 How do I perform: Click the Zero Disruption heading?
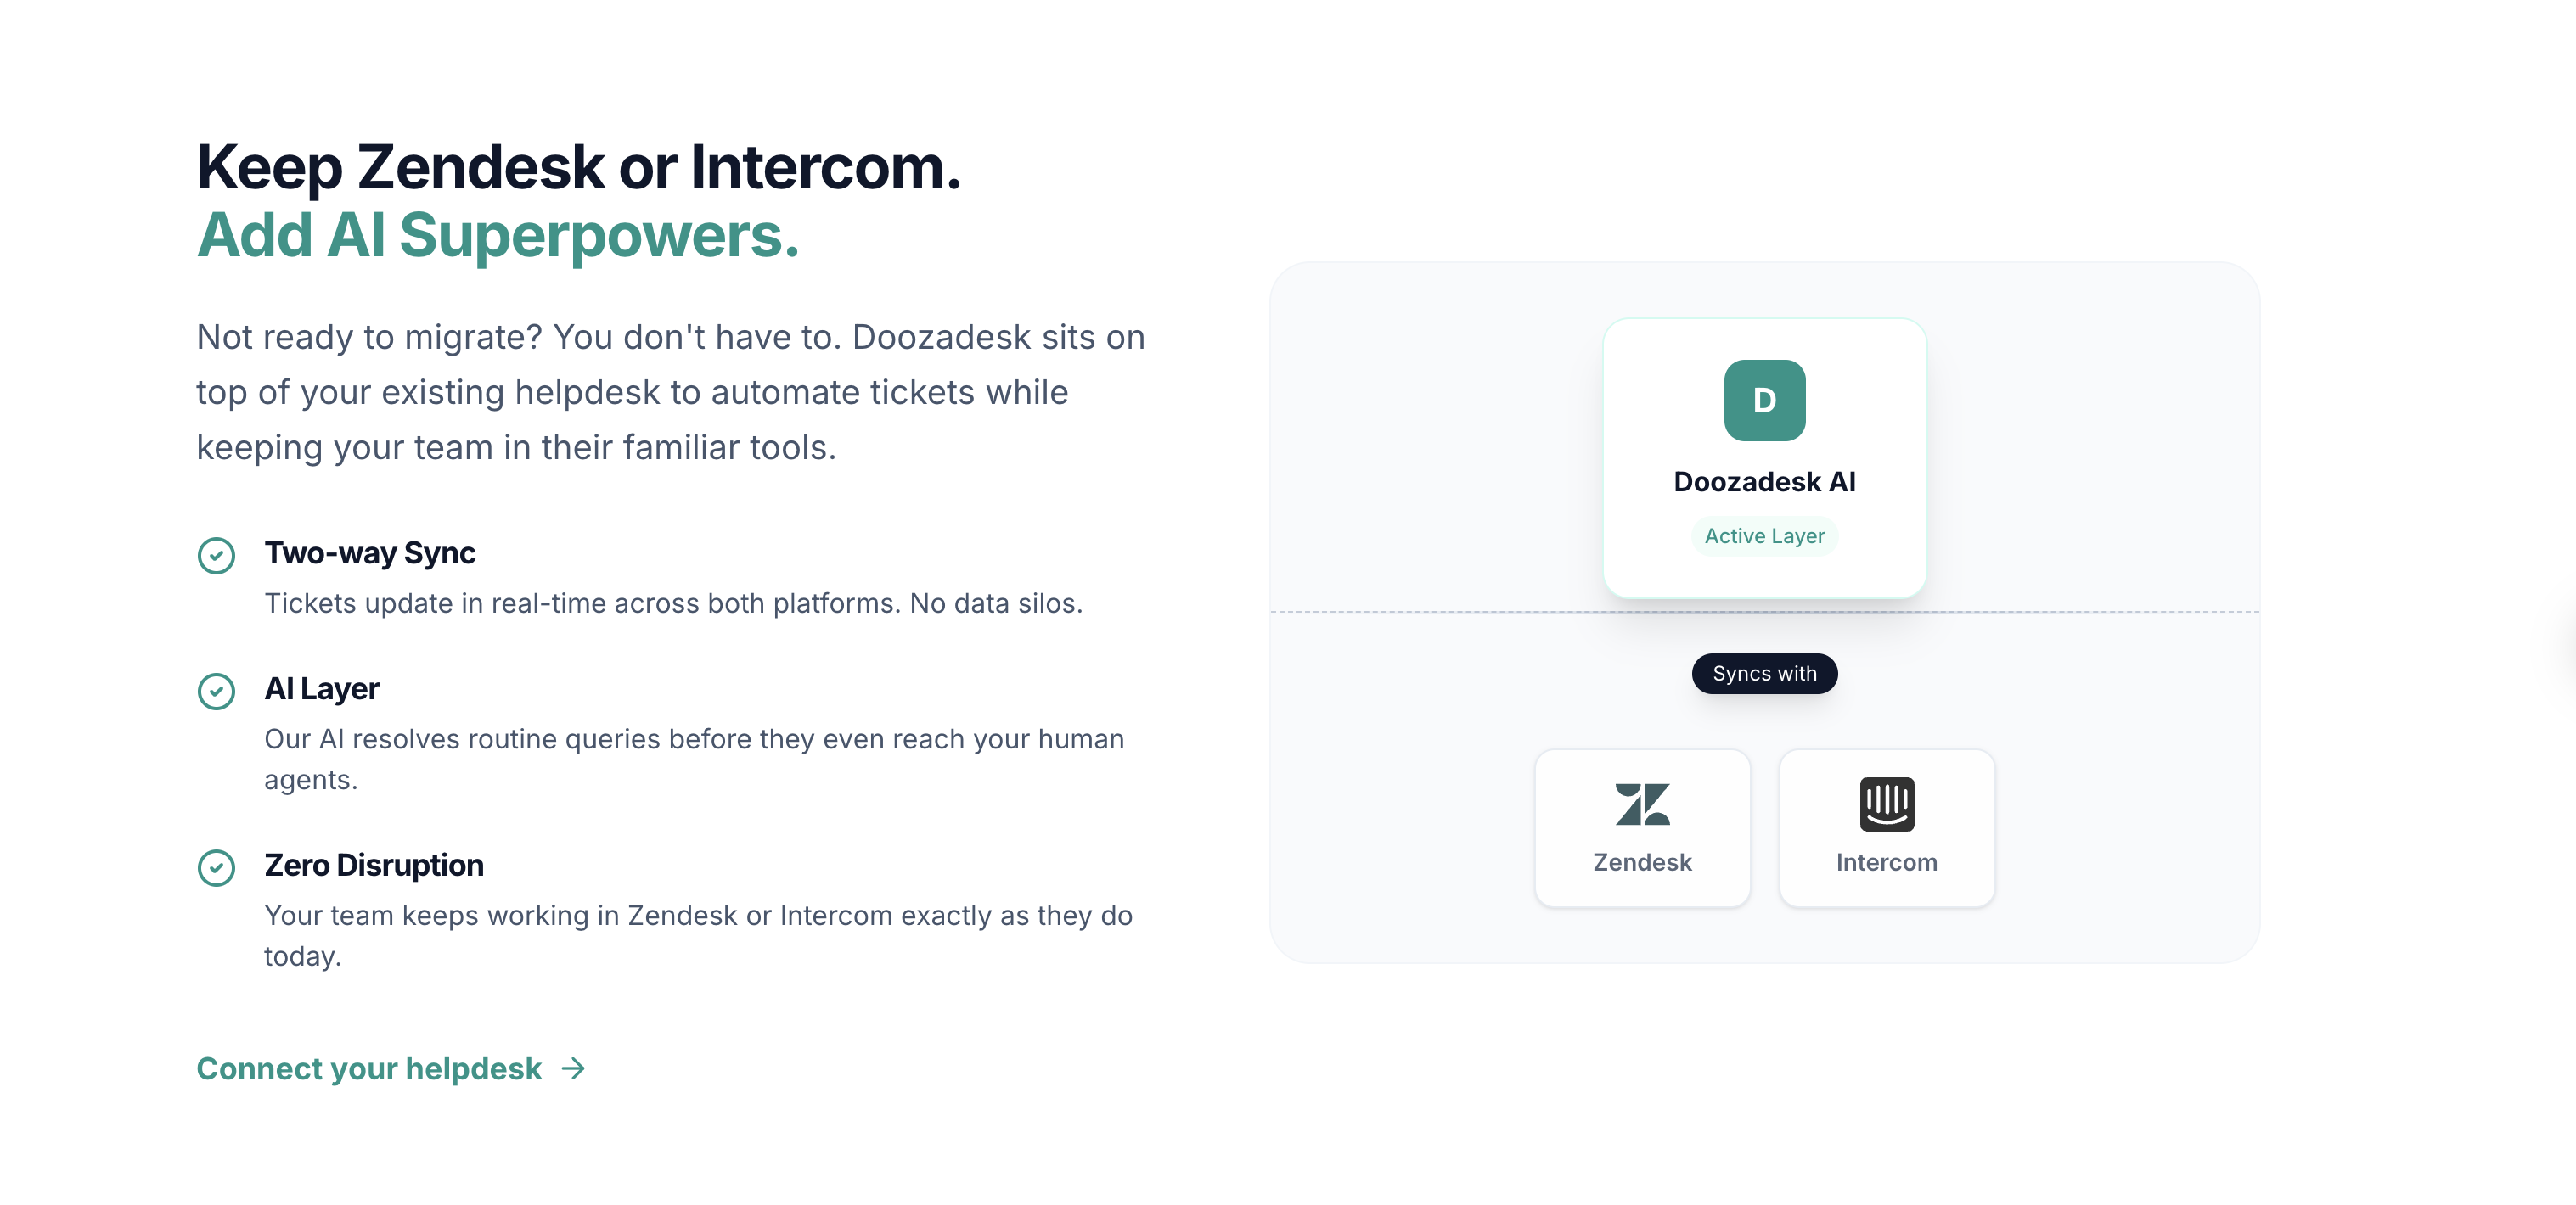click(x=373, y=864)
